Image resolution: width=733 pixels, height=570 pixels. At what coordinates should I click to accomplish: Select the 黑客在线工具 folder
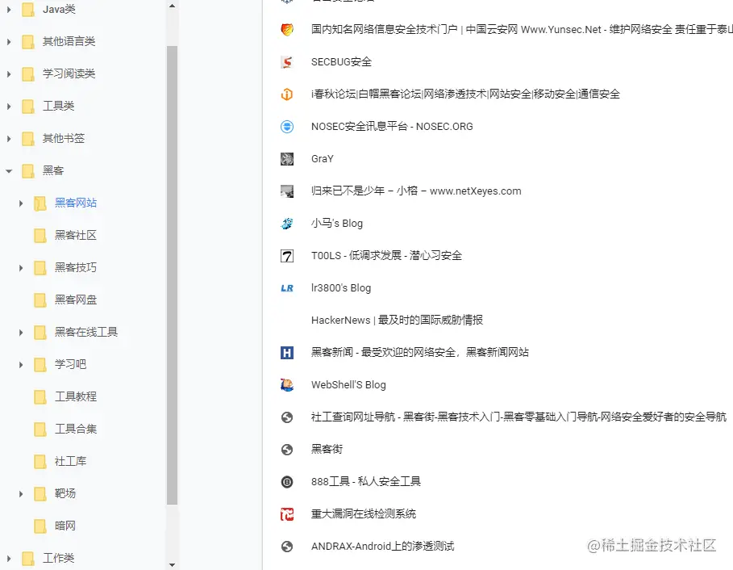86,333
